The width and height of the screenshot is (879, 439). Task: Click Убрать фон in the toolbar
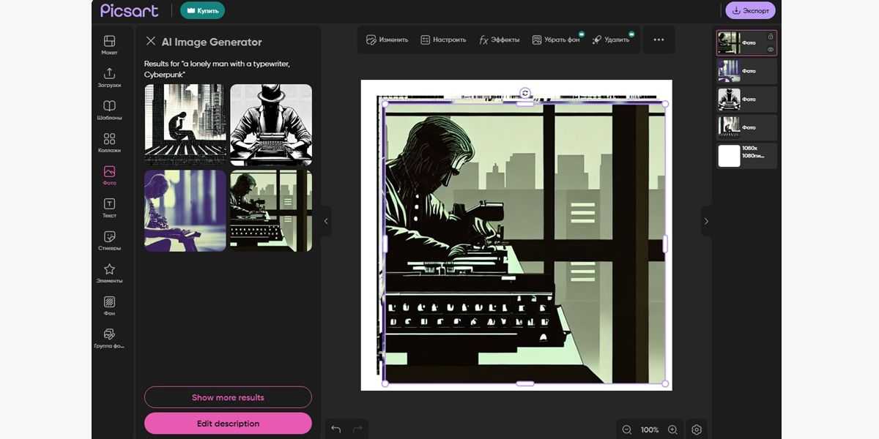[x=556, y=40]
